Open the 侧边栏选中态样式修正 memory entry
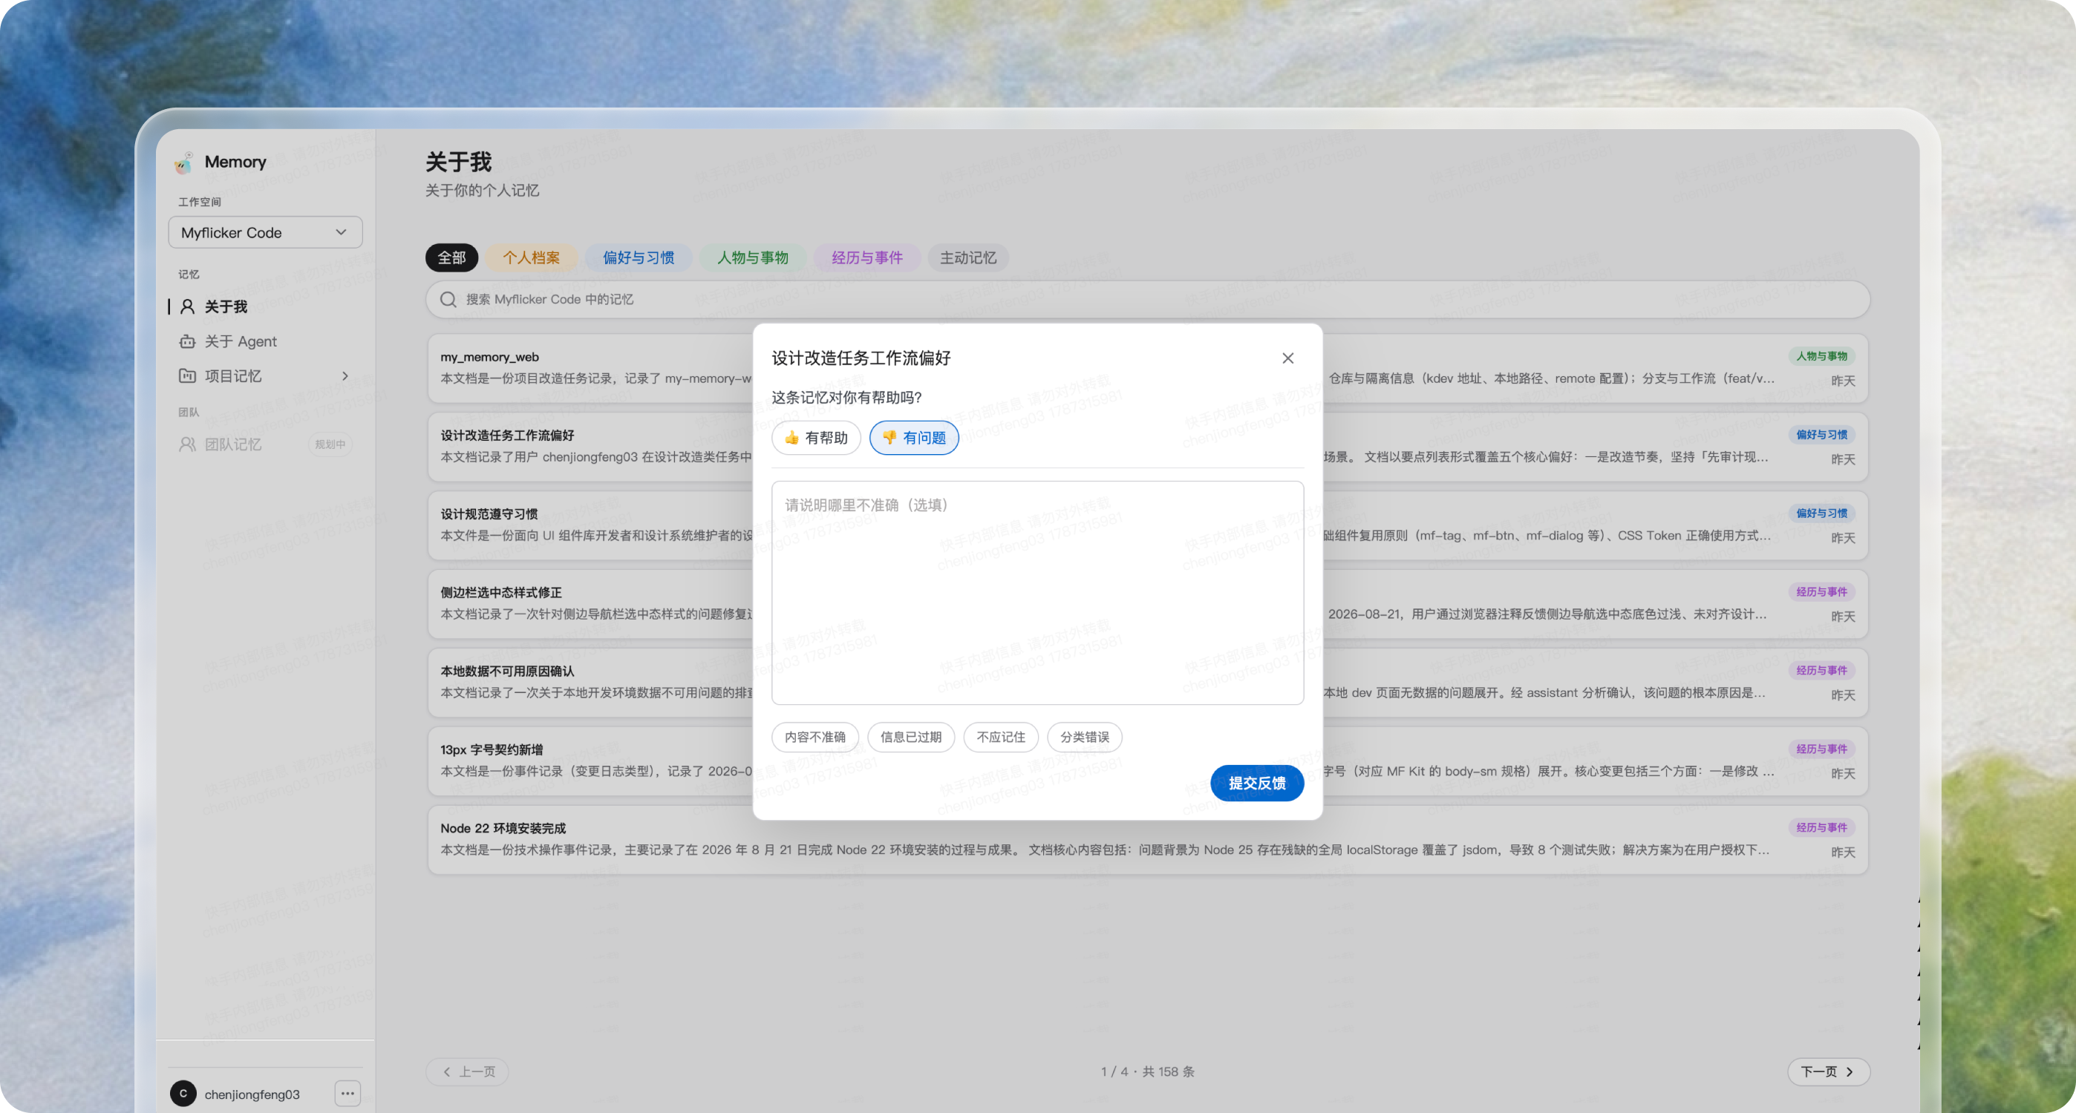 click(1148, 604)
